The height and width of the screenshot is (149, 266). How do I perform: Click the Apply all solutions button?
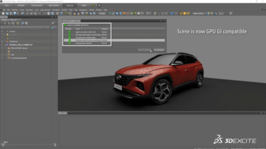(x=144, y=50)
